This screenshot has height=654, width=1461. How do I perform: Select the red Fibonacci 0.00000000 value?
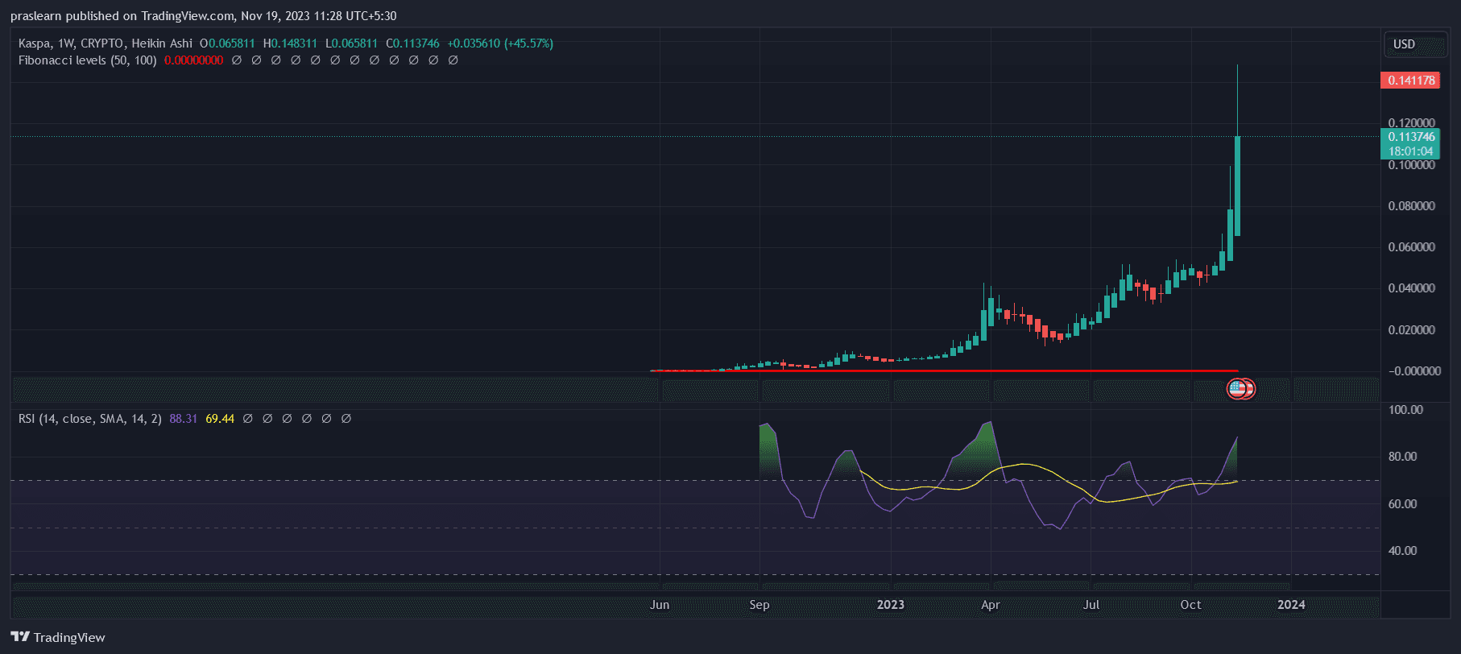[x=193, y=60]
